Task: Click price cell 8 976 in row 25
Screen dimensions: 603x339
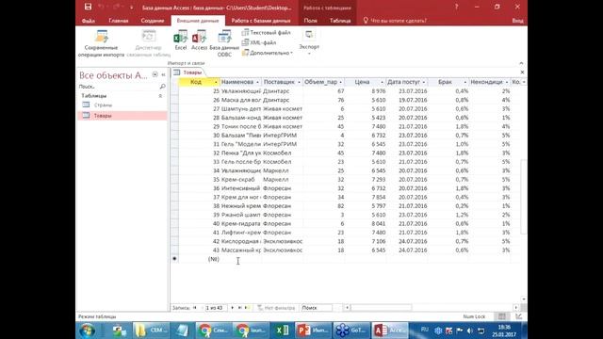Action: (x=366, y=91)
